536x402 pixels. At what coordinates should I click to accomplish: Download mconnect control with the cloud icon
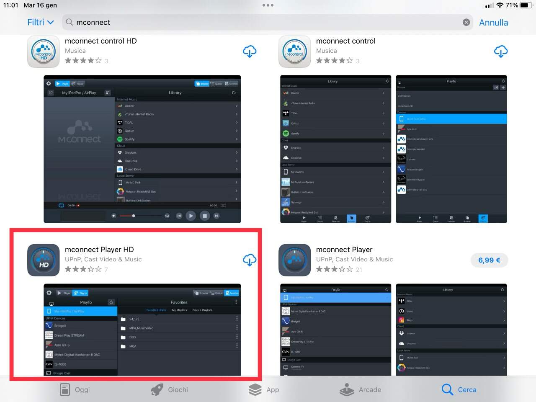click(x=501, y=52)
